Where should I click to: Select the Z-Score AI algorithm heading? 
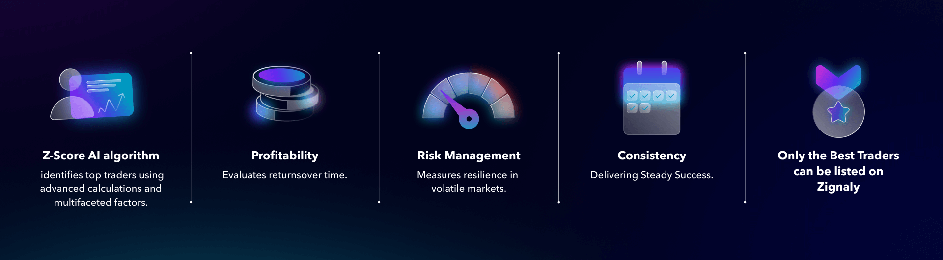tap(101, 156)
